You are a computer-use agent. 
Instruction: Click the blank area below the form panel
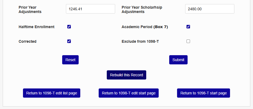point(126,108)
